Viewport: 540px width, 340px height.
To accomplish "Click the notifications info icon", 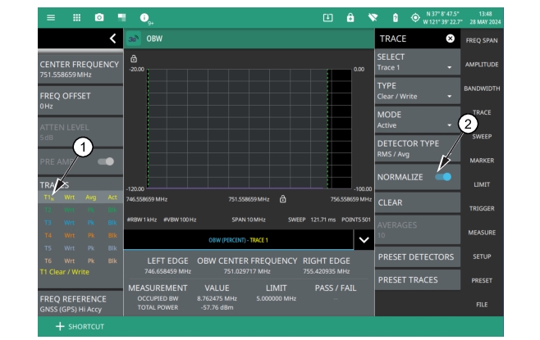I will pos(145,17).
